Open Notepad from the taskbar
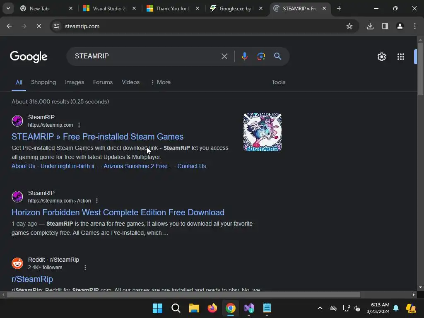Screen dimensions: 424x318 267,308
